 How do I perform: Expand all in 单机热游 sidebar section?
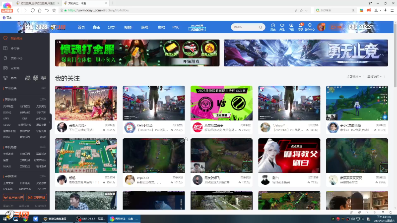tap(43, 147)
